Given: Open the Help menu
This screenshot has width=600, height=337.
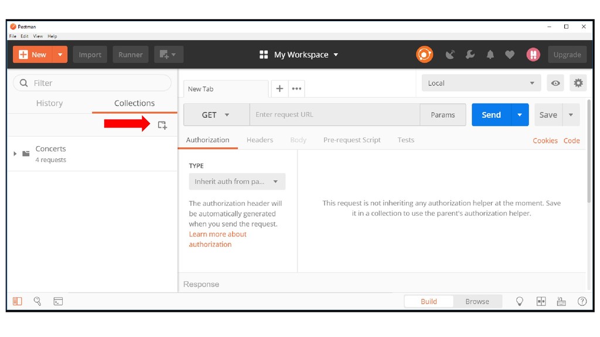Looking at the screenshot, I should pyautogui.click(x=52, y=36).
